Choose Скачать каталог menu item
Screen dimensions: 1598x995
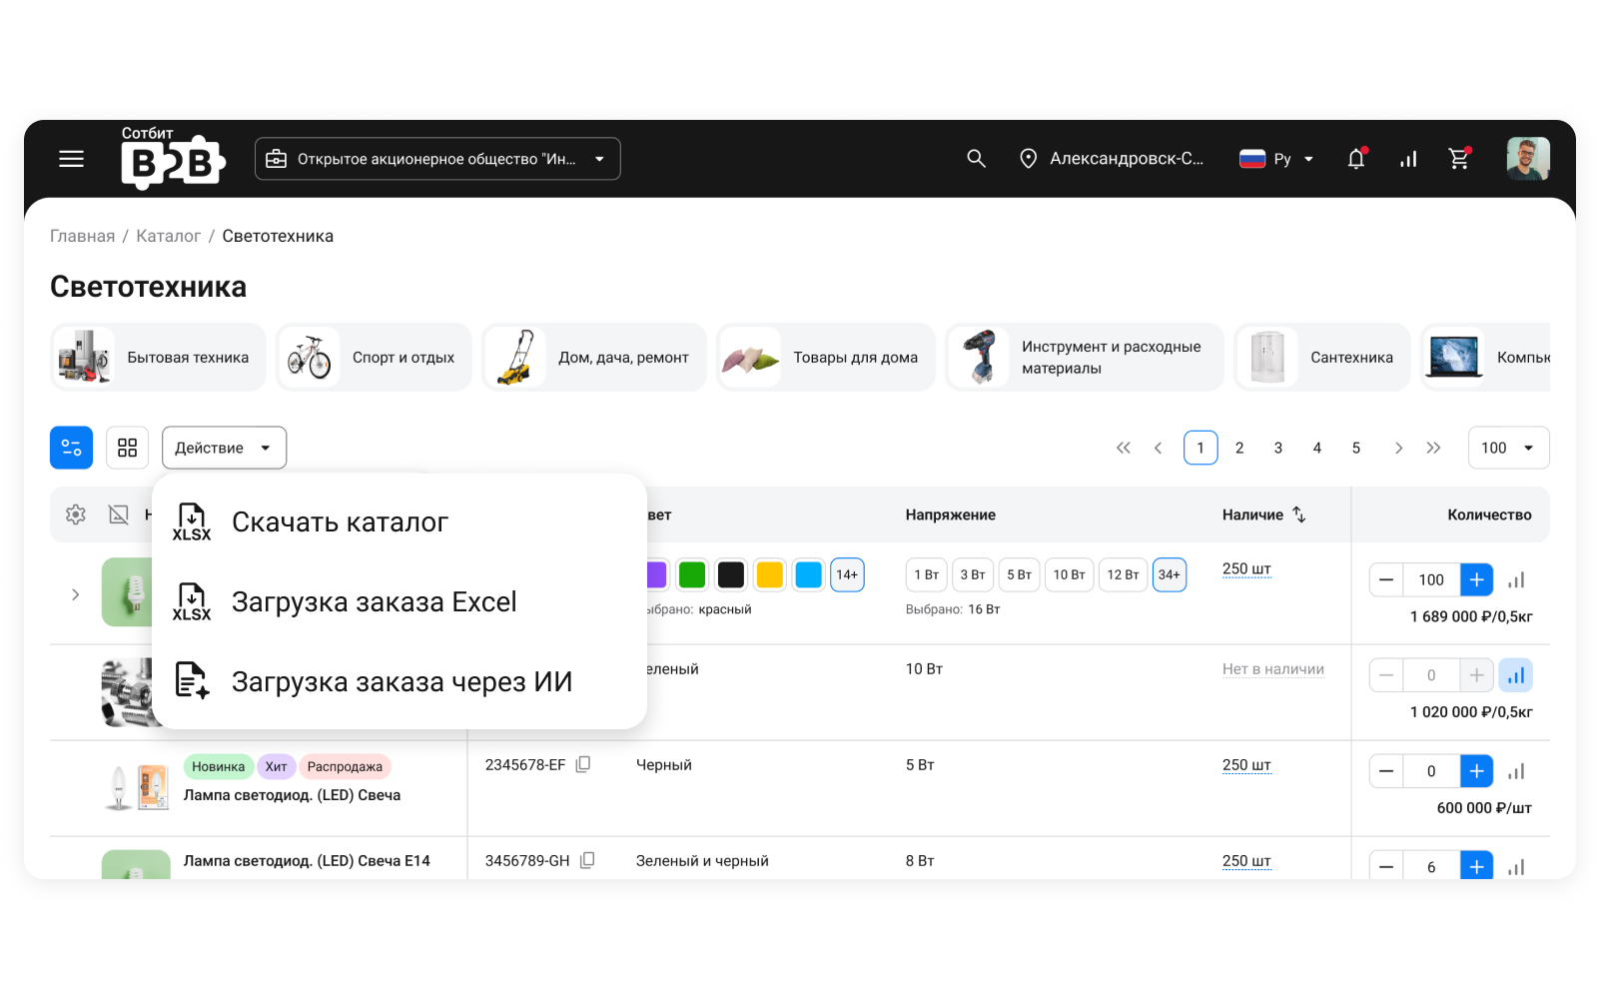coord(399,521)
